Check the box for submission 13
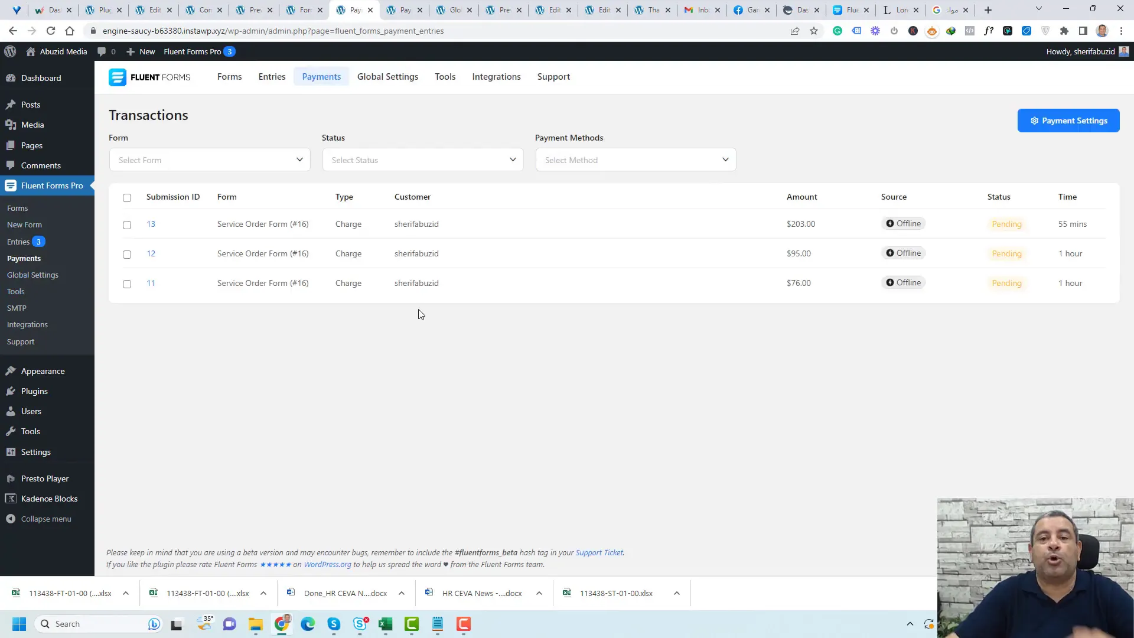Viewport: 1134px width, 638px height. (127, 225)
